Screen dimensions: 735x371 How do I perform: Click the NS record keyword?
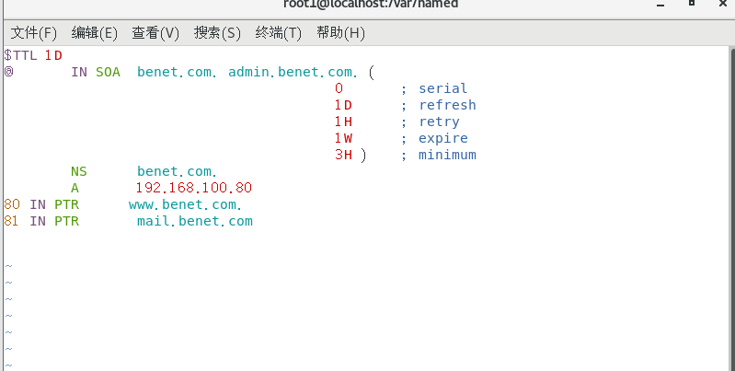click(79, 171)
